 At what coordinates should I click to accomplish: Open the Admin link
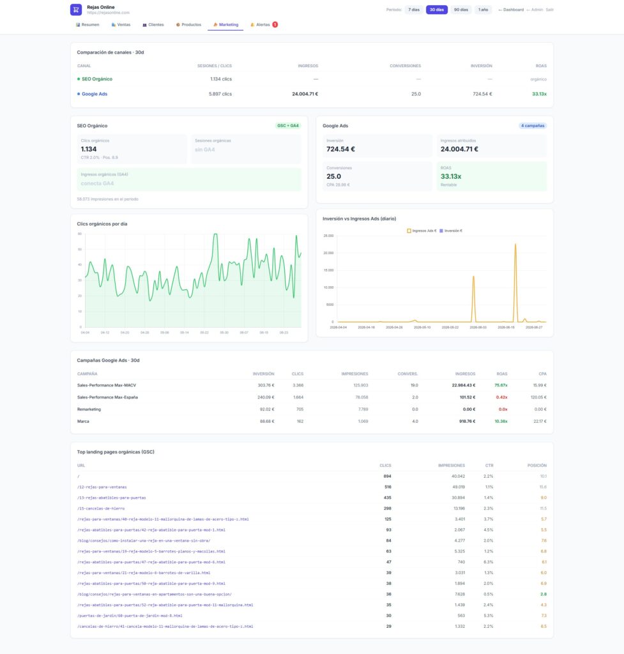point(535,10)
